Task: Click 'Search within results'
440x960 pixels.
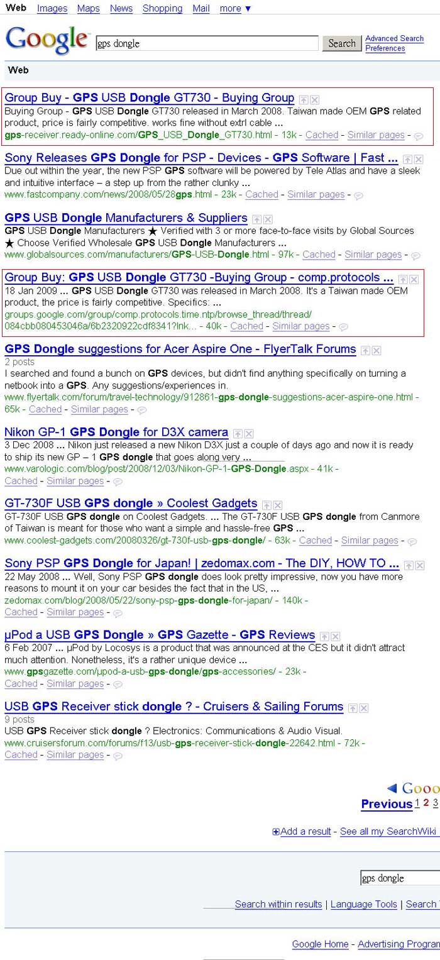Action: click(x=278, y=905)
